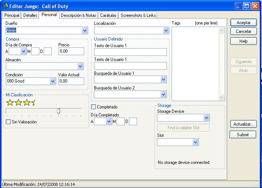Click the 'No storage device connected.' message
Viewport: 262px width, 188px height.
pos(184,162)
